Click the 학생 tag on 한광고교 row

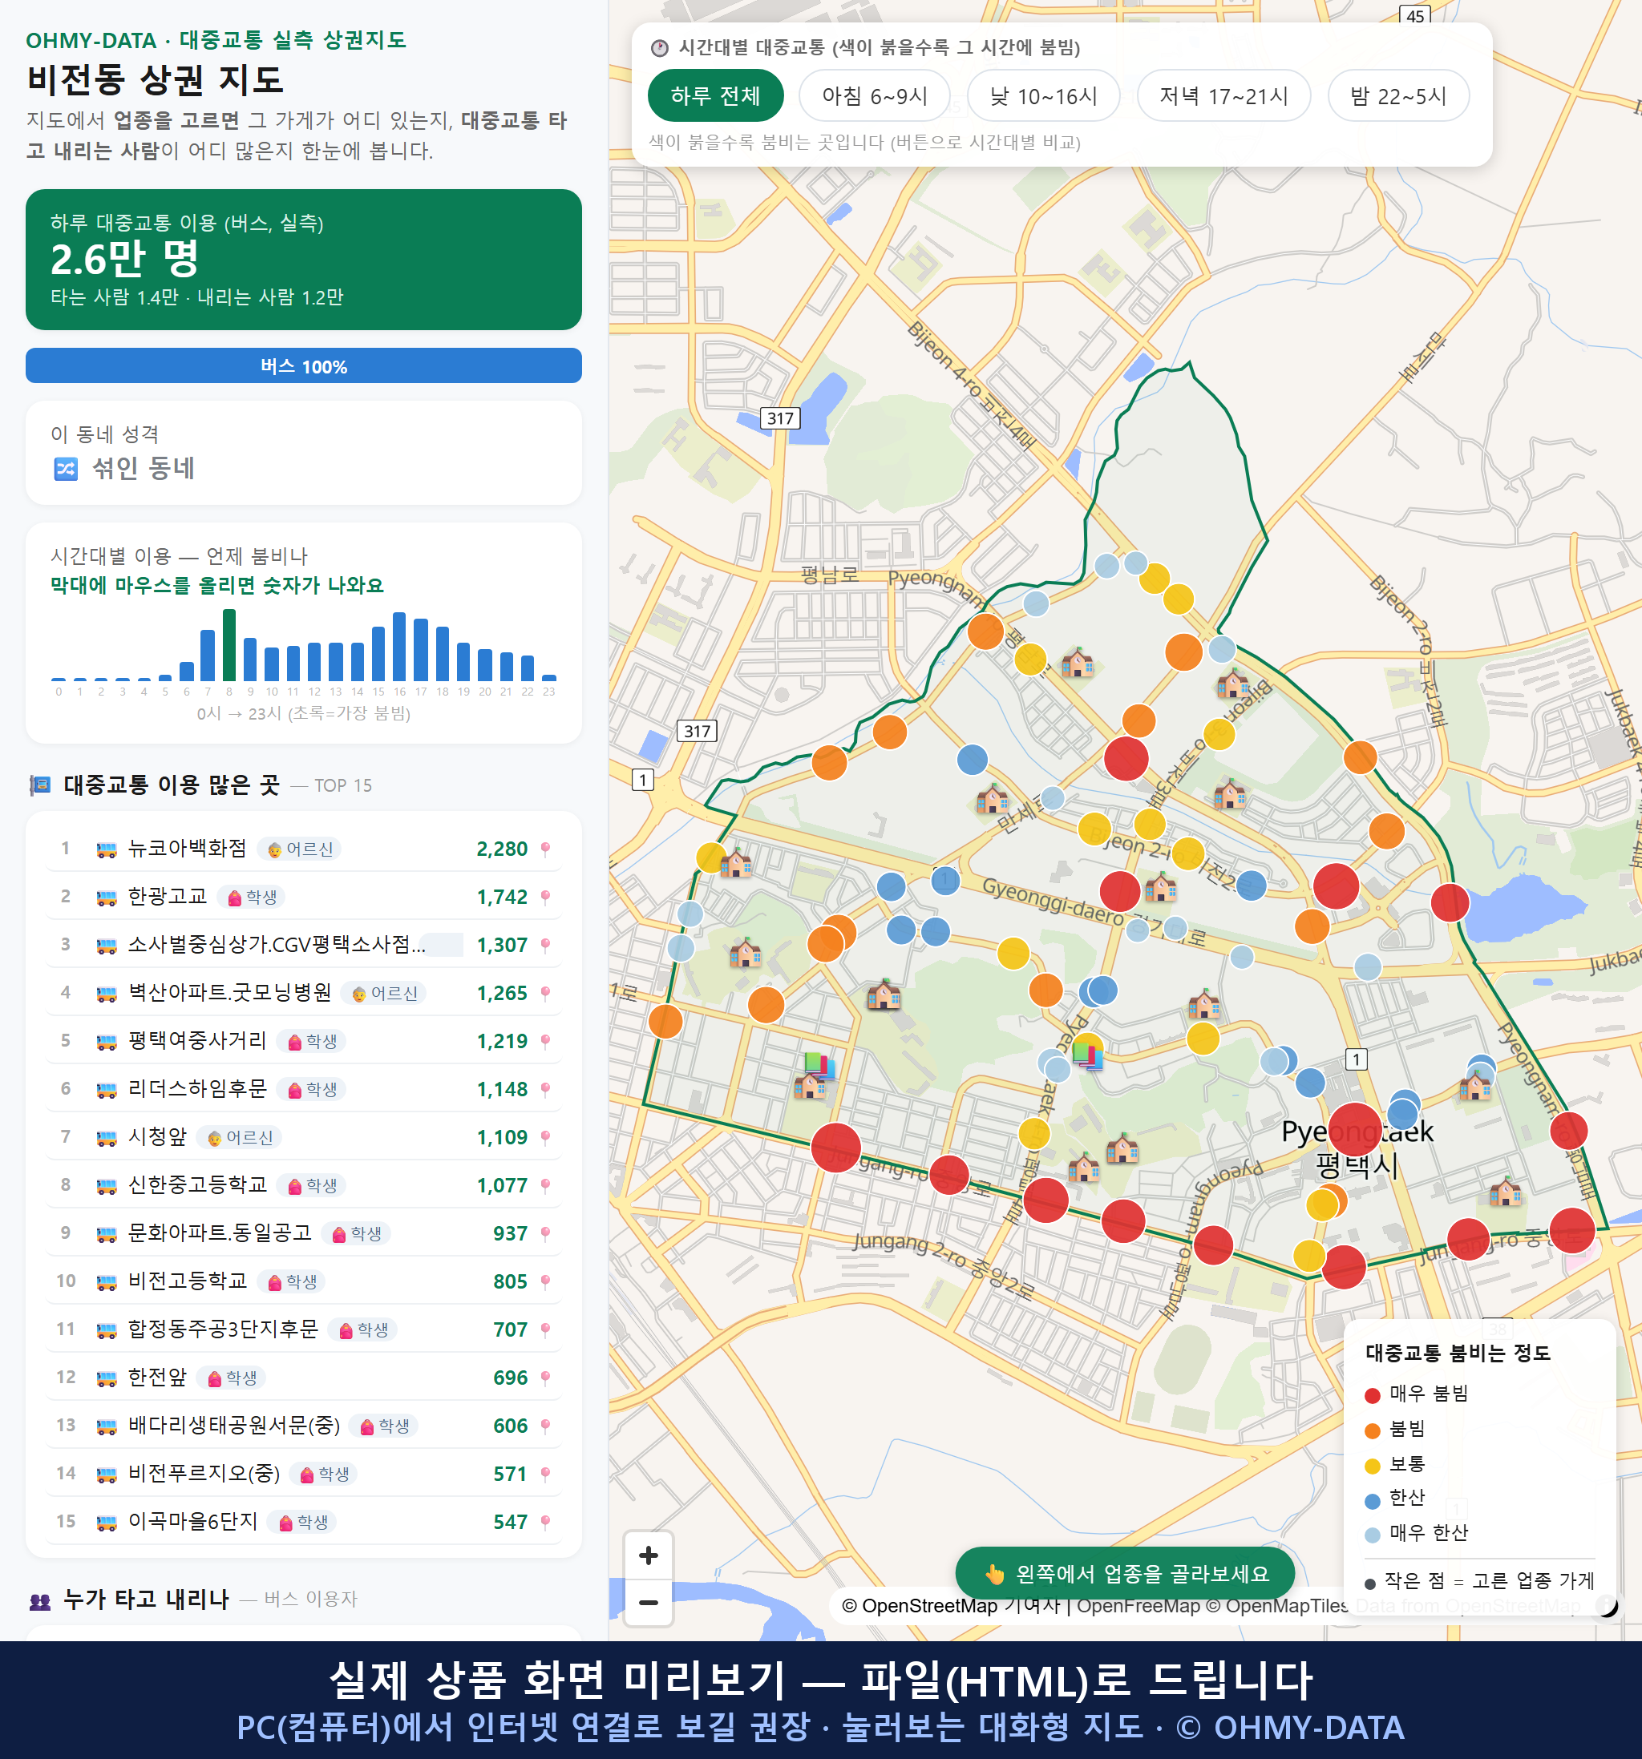point(252,898)
